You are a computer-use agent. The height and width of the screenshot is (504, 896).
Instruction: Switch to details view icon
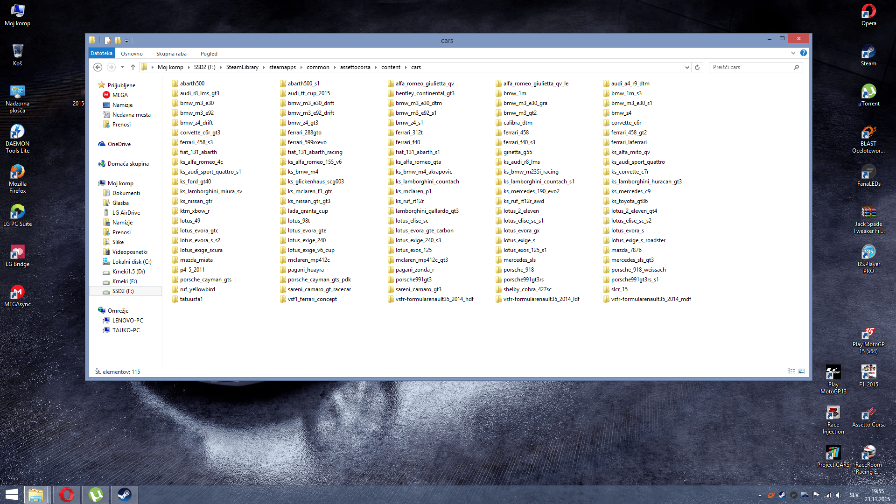point(791,371)
